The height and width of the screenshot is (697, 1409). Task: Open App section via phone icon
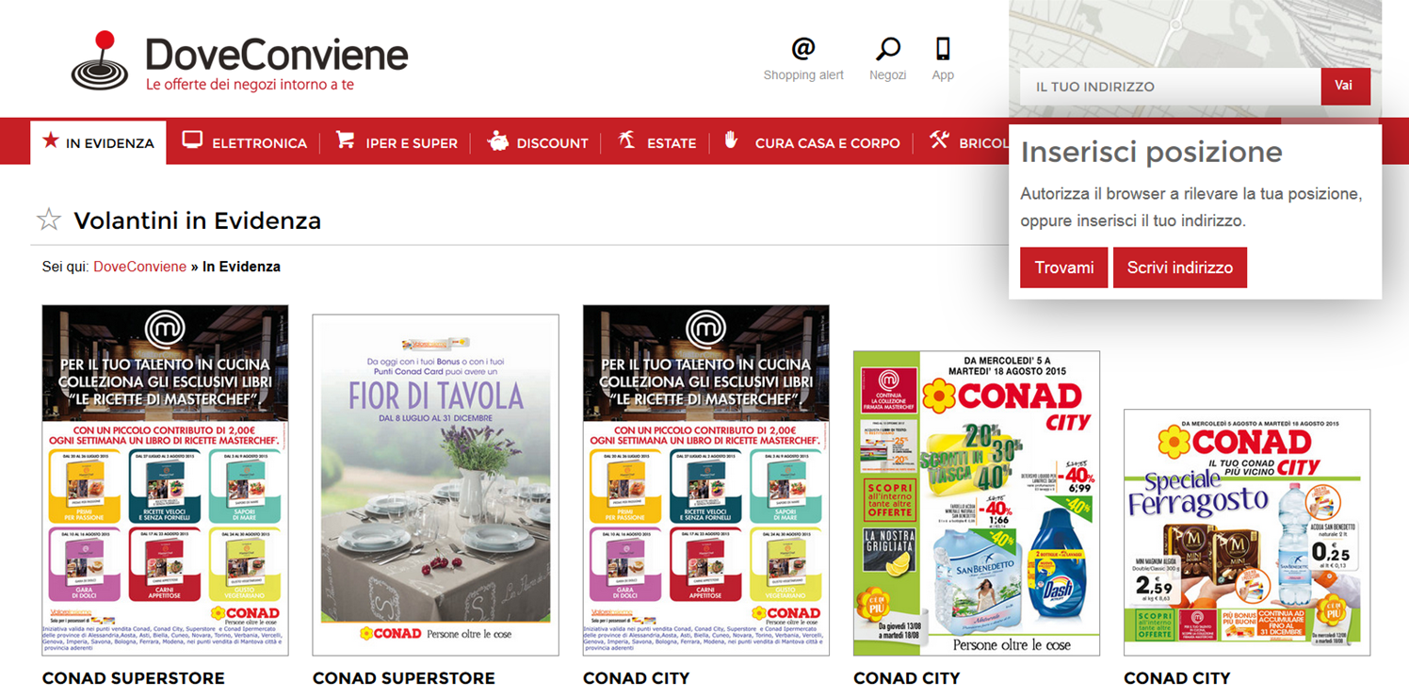pyautogui.click(x=943, y=48)
